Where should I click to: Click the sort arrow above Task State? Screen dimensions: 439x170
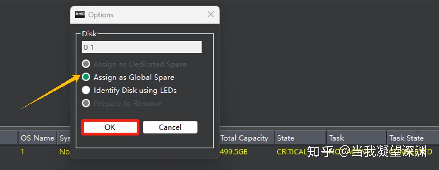pyautogui.click(x=417, y=132)
